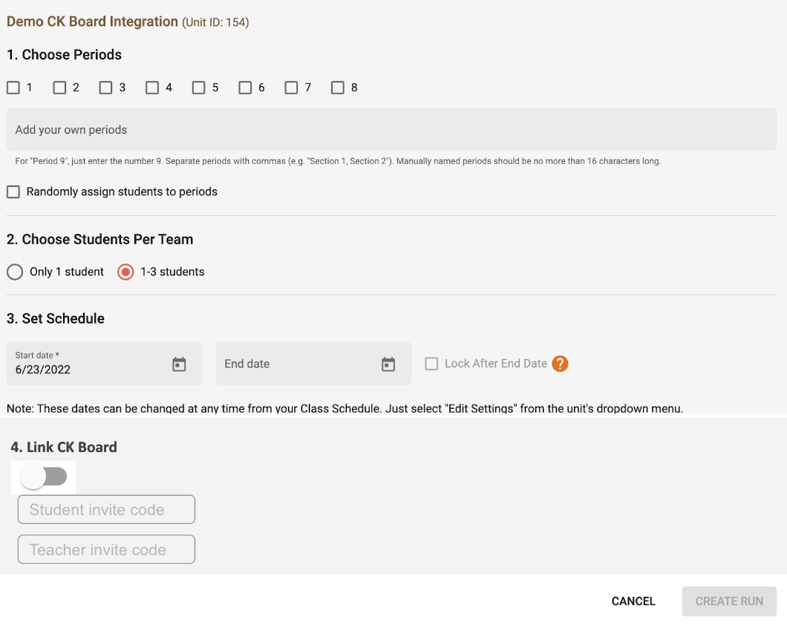
Task: Focus the Teacher invite code field
Action: pos(106,549)
